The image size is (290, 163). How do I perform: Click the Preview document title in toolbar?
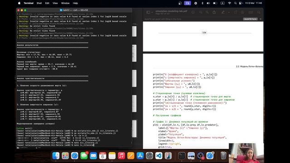point(171,11)
